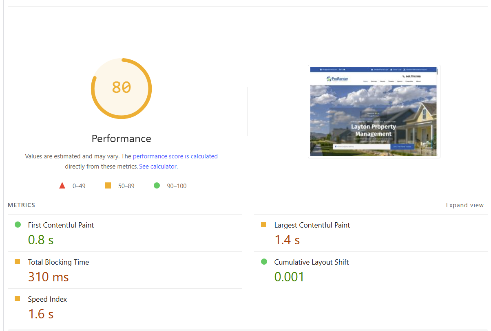Click the green dot beside Cumulative Layout Shift
This screenshot has height=331, width=491.
pyautogui.click(x=264, y=262)
